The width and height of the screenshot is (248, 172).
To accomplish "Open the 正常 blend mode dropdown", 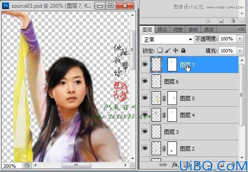I will point(167,39).
